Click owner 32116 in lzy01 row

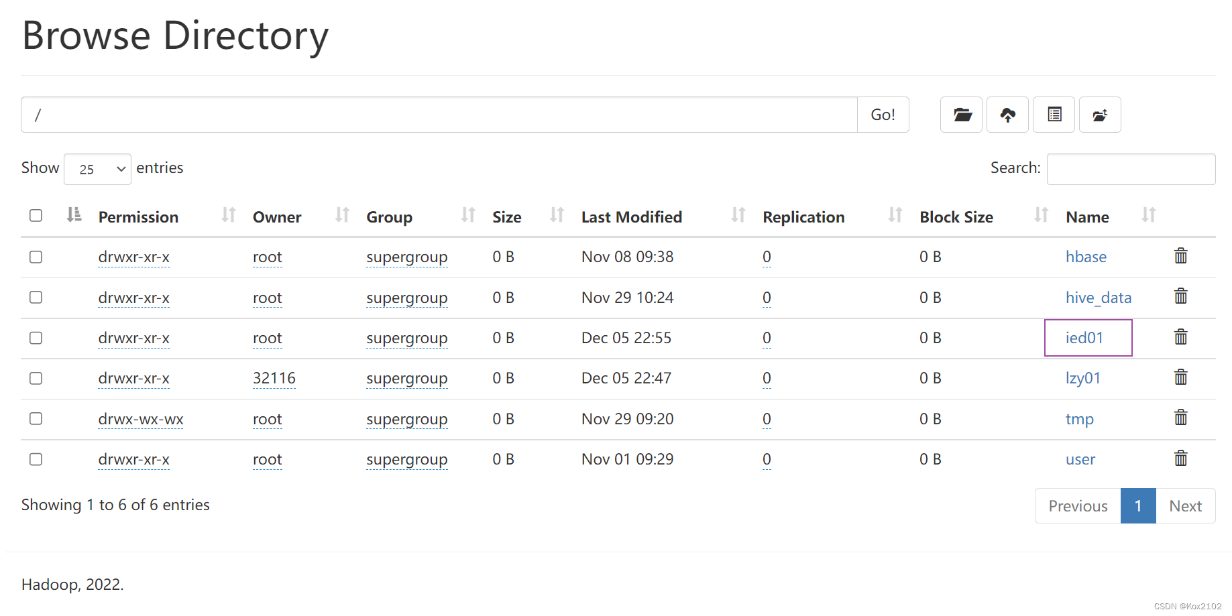[274, 378]
